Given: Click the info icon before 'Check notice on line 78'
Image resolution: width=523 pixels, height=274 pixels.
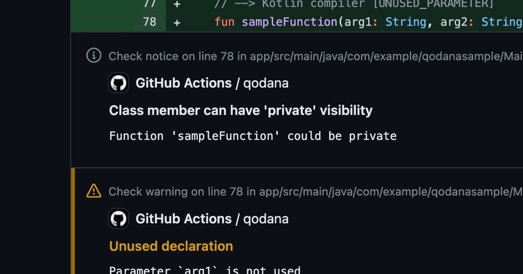Looking at the screenshot, I should [x=94, y=55].
